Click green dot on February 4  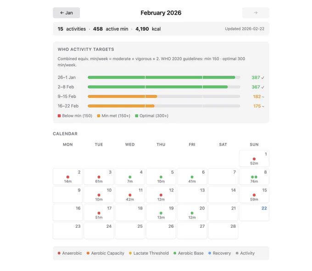coord(130,177)
